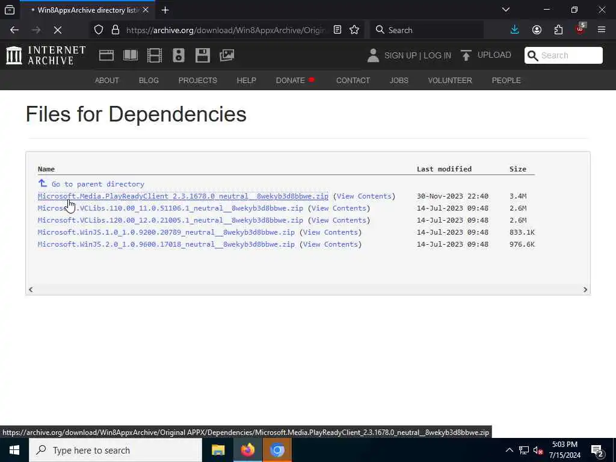Open a new tab with plus

[x=165, y=10]
